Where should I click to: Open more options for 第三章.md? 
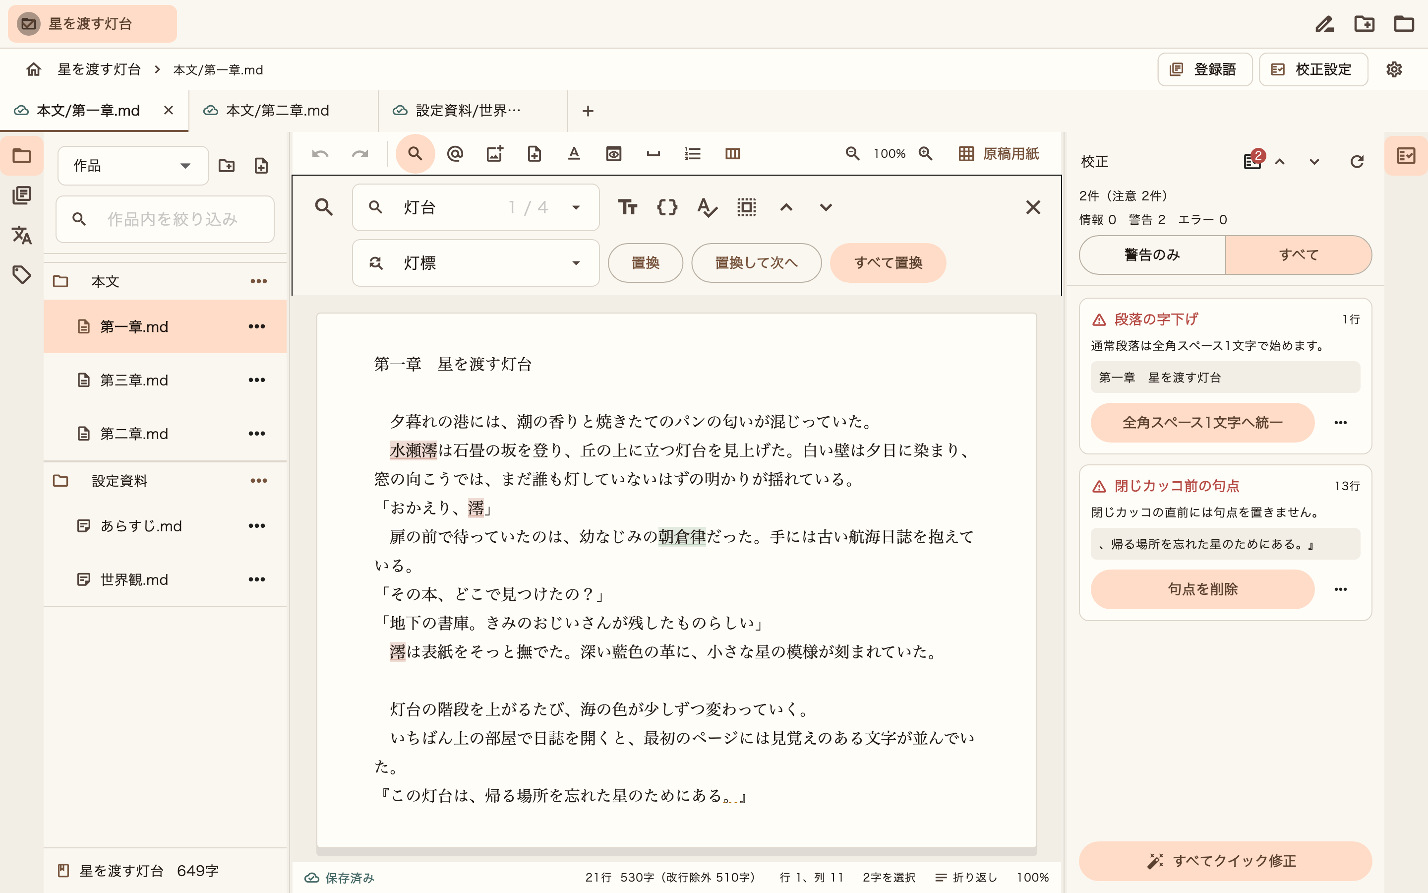point(257,380)
